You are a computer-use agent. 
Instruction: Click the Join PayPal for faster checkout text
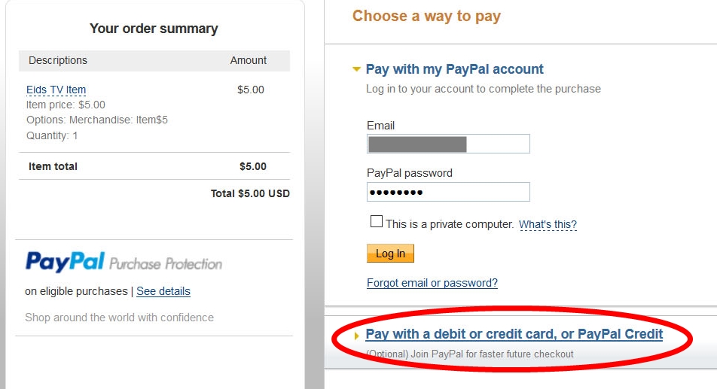[x=470, y=354]
